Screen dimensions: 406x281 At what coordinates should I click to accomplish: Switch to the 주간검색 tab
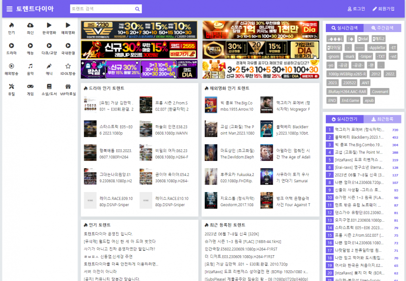(382, 28)
